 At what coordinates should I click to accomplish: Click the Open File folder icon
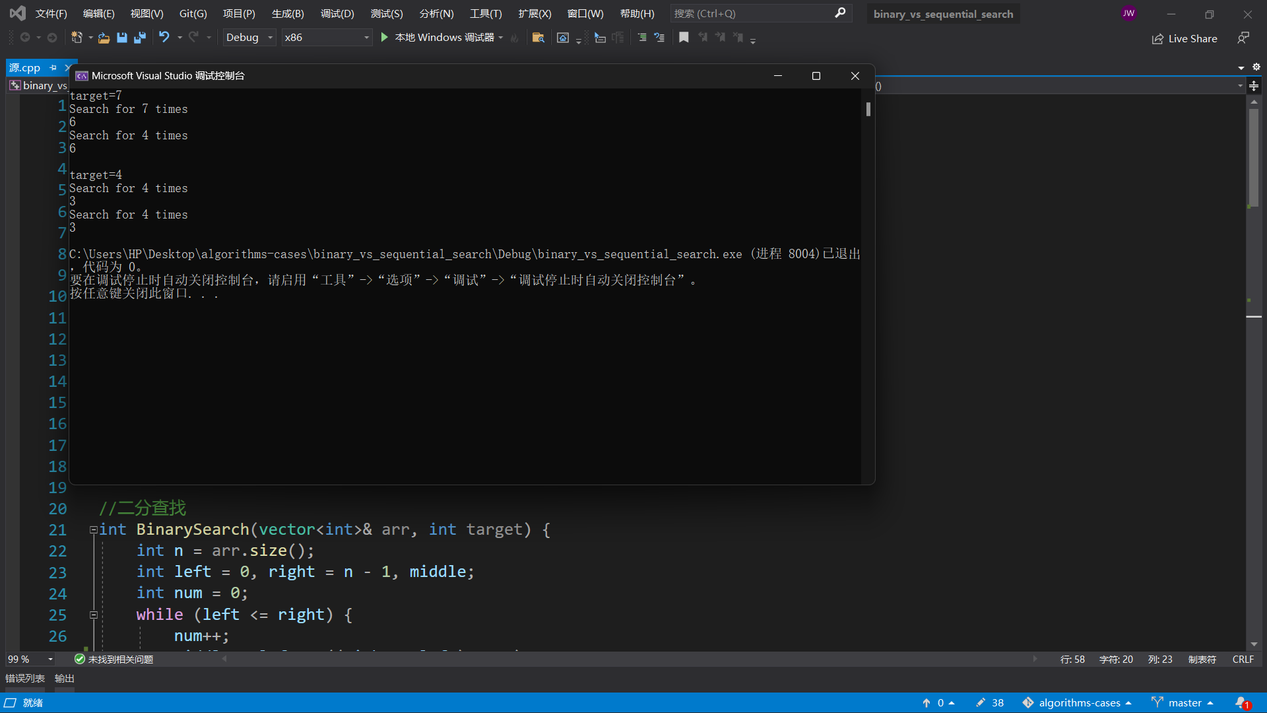[104, 38]
